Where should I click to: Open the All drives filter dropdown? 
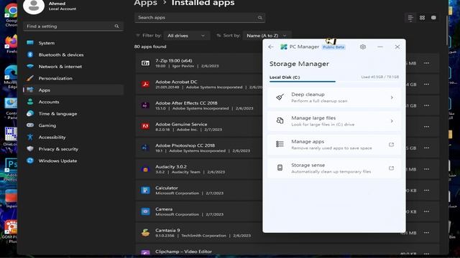pos(186,35)
